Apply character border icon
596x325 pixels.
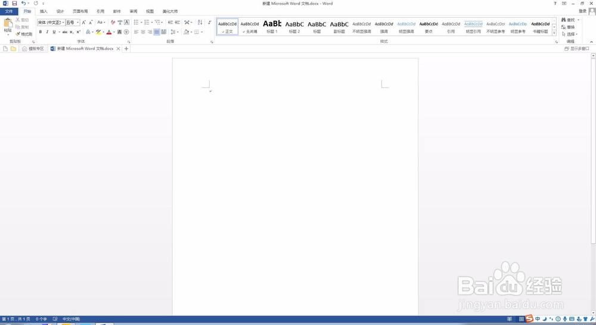pos(126,23)
